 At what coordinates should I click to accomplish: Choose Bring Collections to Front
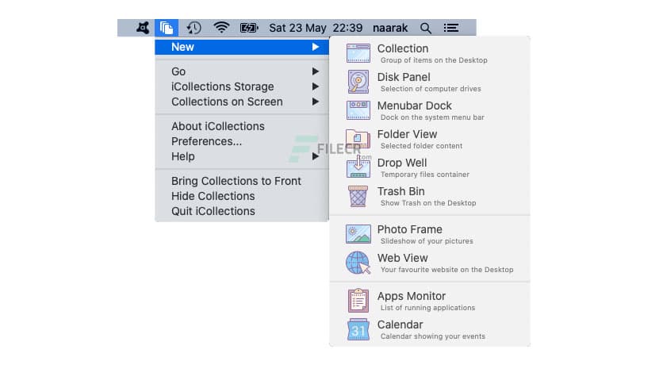(242, 181)
